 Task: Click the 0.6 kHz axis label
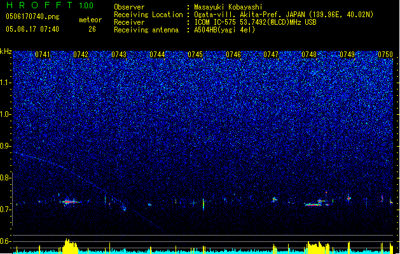coord(6,241)
